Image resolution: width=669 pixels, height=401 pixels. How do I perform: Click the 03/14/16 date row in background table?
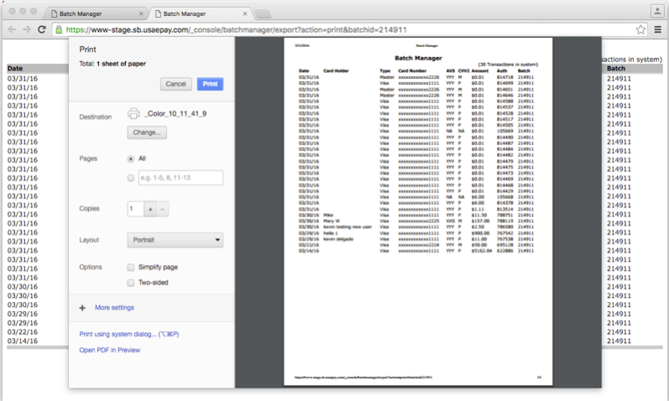point(22,341)
